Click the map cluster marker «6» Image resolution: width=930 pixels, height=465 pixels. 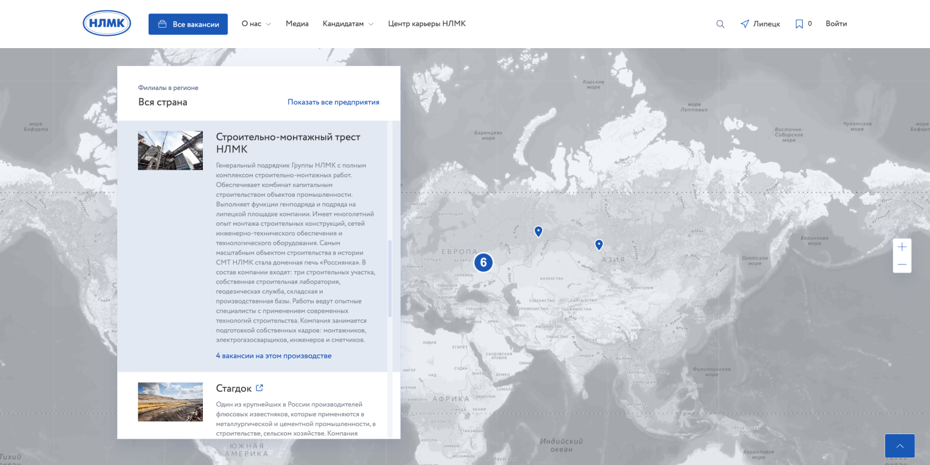(x=484, y=263)
